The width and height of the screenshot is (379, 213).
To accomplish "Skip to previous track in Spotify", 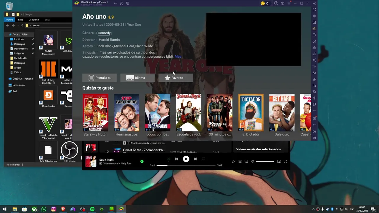I will pyautogui.click(x=176, y=159).
